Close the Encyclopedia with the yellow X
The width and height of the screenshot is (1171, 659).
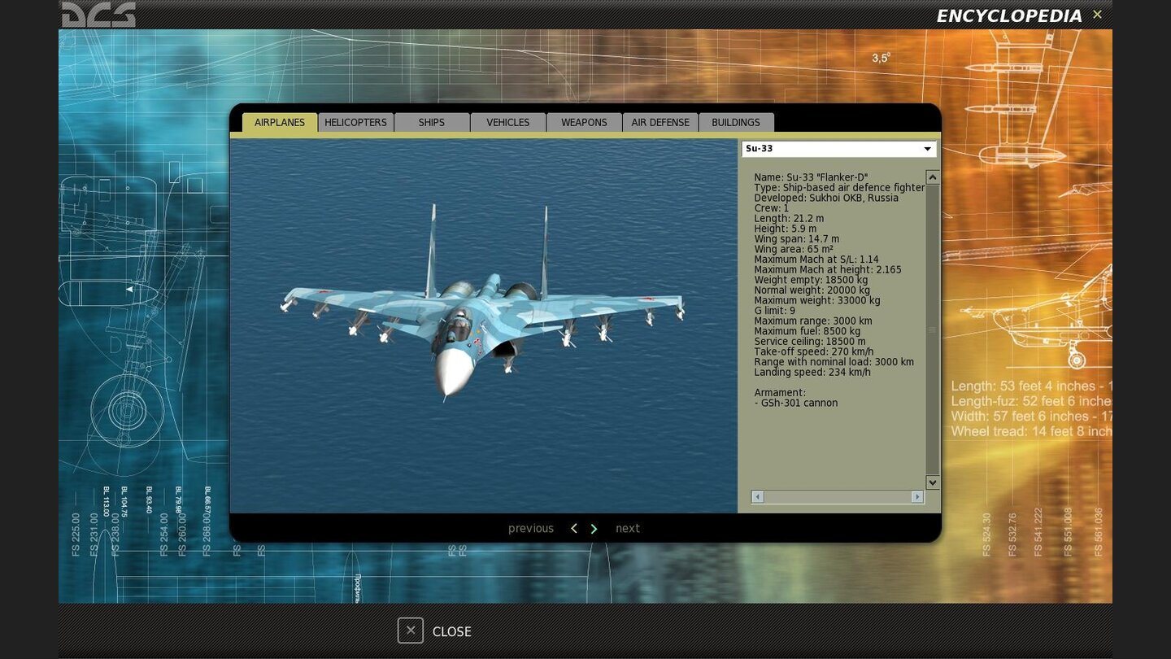click(1097, 15)
